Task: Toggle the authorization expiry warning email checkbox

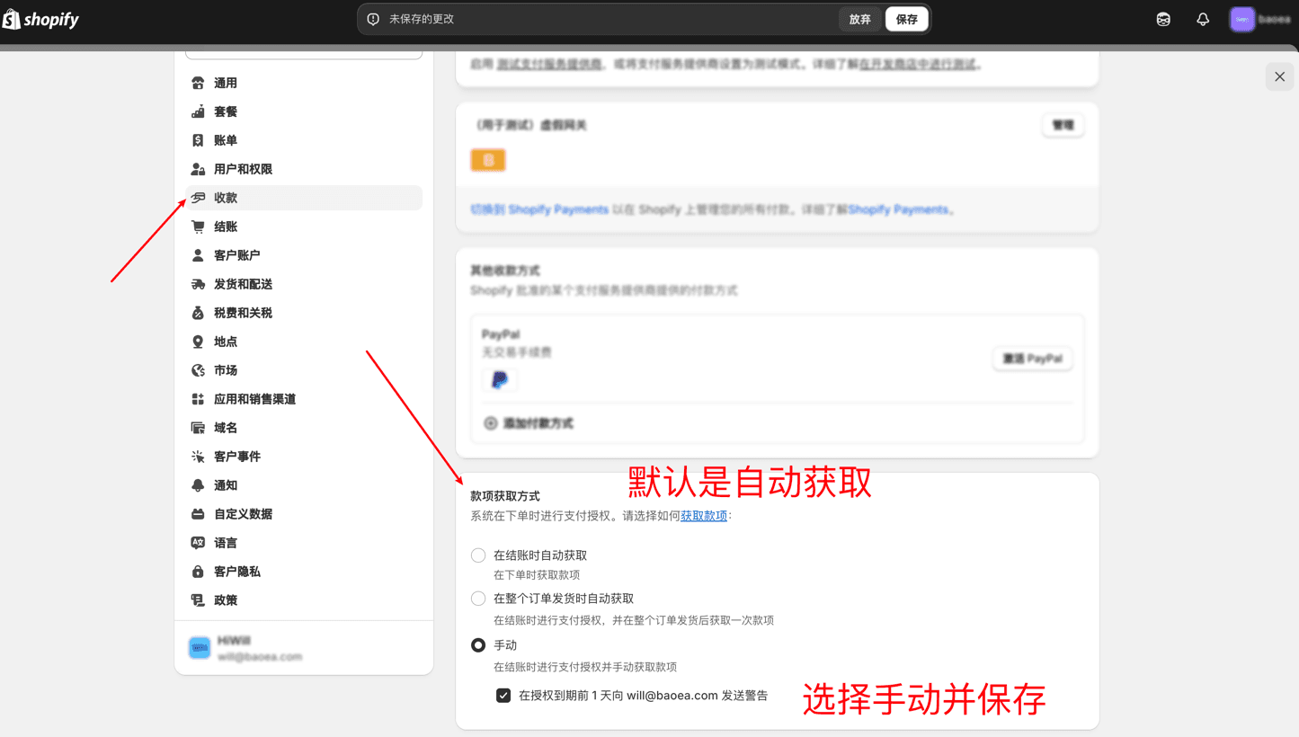Action: point(503,696)
